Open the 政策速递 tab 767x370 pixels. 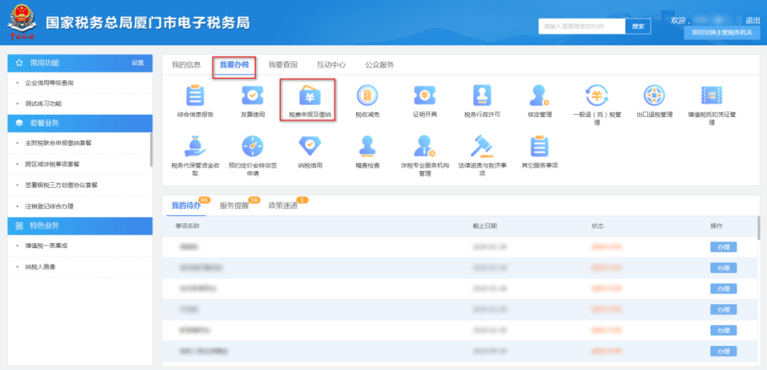(282, 206)
